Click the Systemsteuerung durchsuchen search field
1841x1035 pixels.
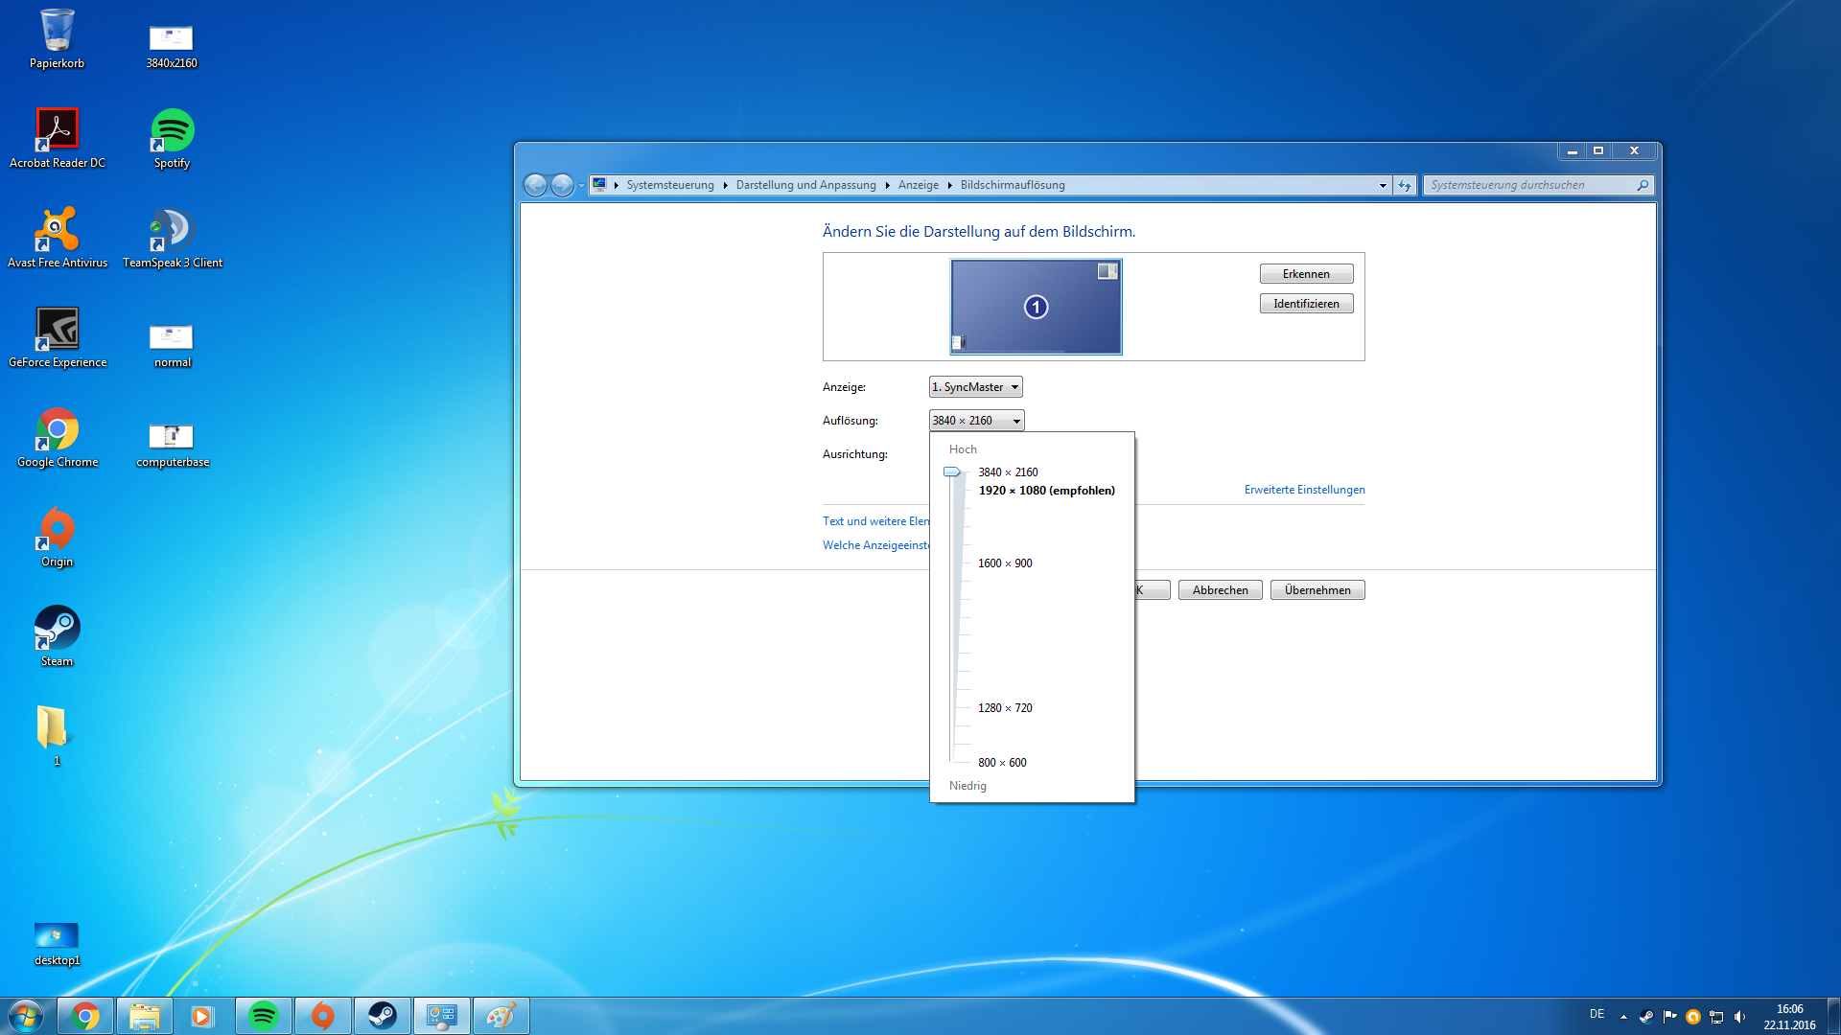pos(1530,185)
